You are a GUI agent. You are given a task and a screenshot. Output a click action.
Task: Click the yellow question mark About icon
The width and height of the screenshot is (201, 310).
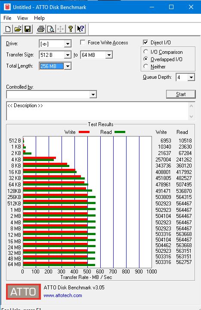71,29
